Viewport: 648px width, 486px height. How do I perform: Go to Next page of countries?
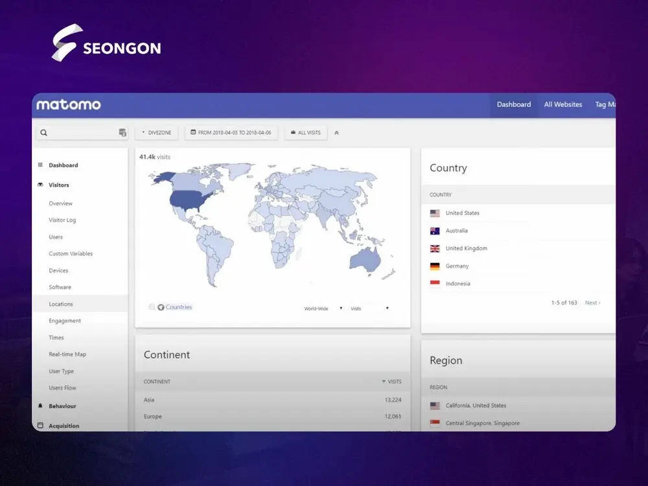[593, 303]
